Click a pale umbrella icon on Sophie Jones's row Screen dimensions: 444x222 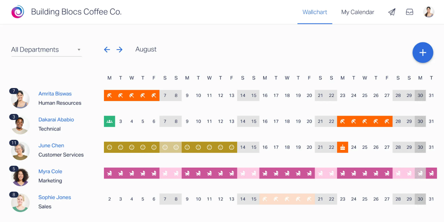click(x=287, y=199)
